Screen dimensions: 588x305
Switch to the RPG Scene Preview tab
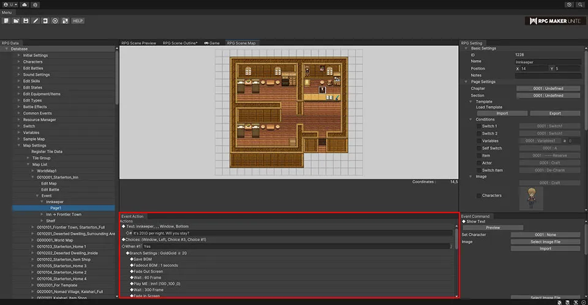pos(138,43)
